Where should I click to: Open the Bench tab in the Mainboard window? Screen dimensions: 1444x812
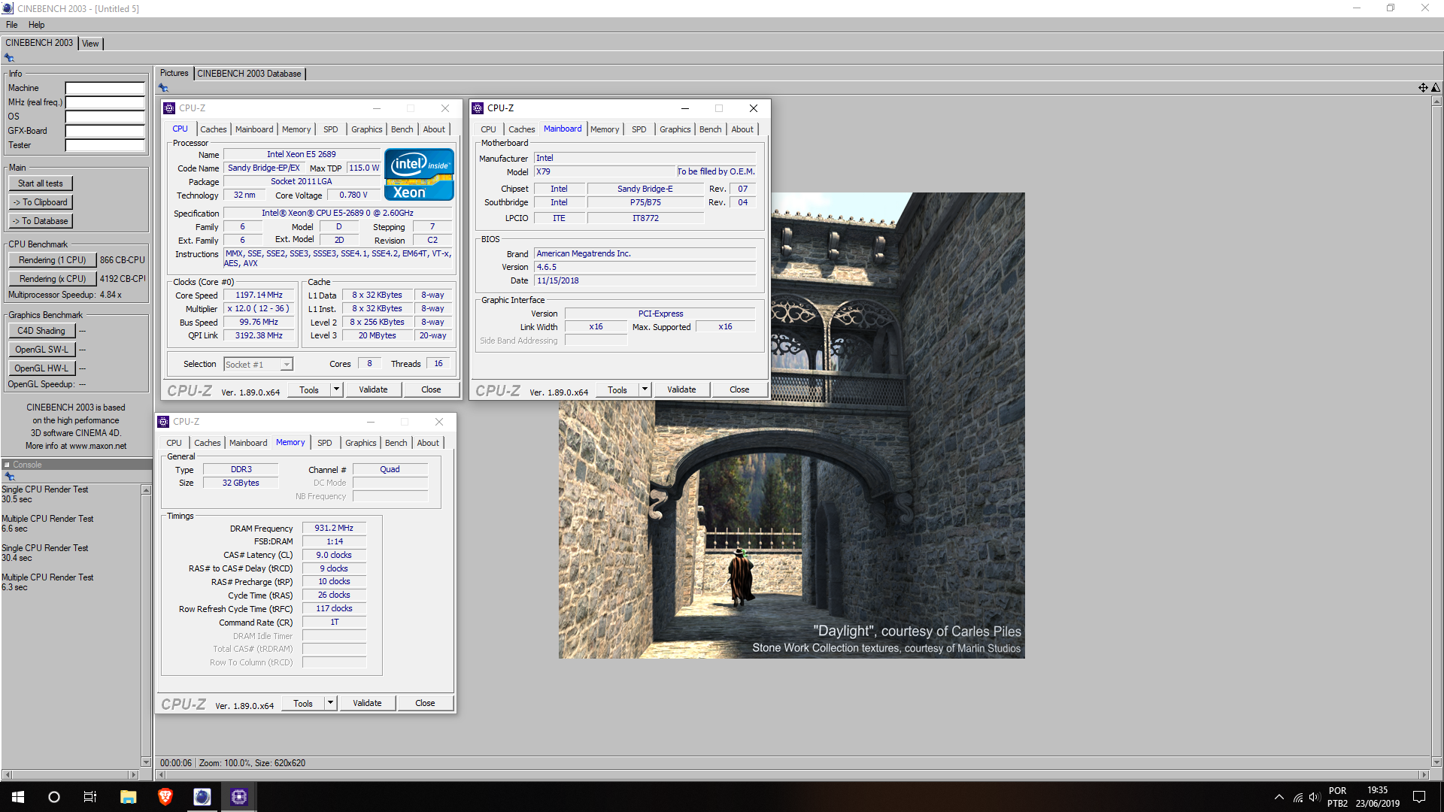710,129
